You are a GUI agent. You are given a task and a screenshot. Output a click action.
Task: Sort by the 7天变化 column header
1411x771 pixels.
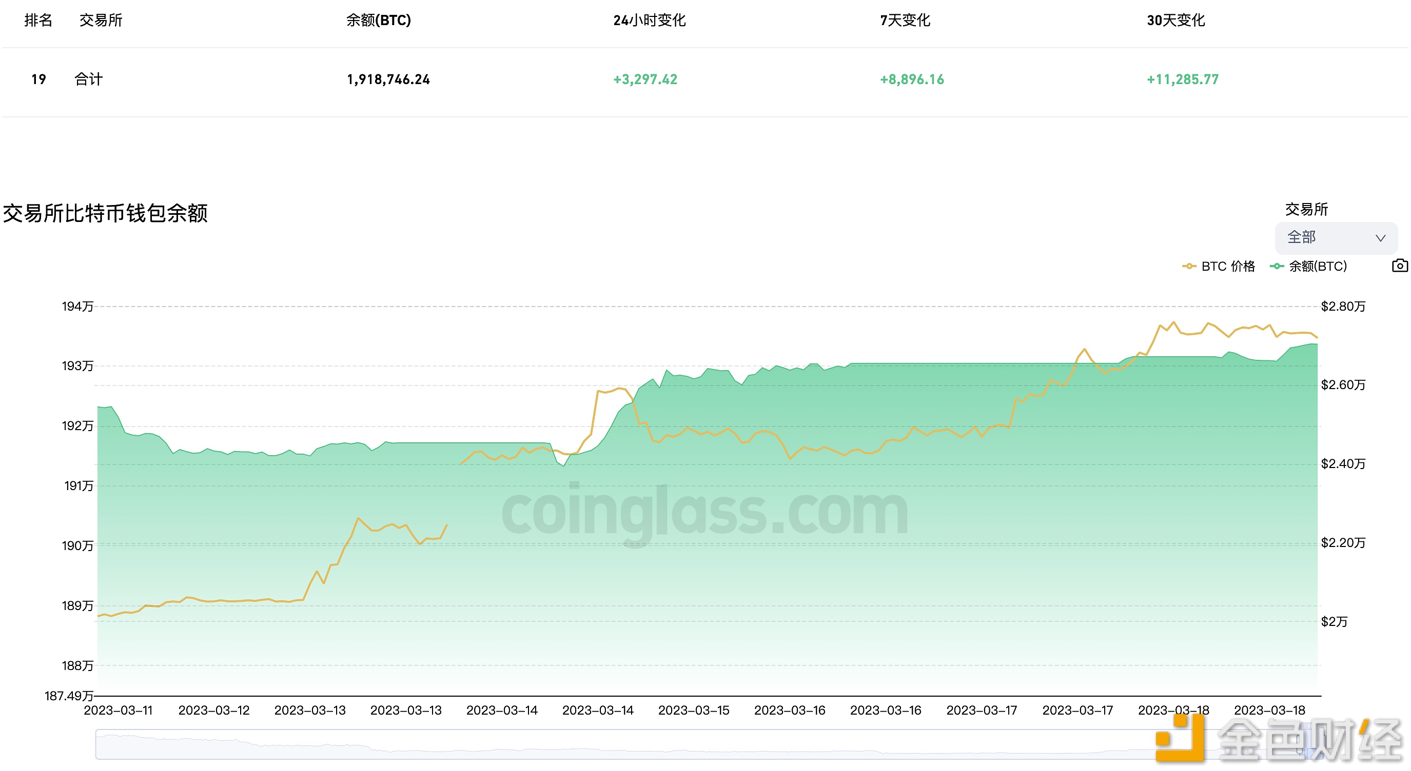(x=905, y=20)
